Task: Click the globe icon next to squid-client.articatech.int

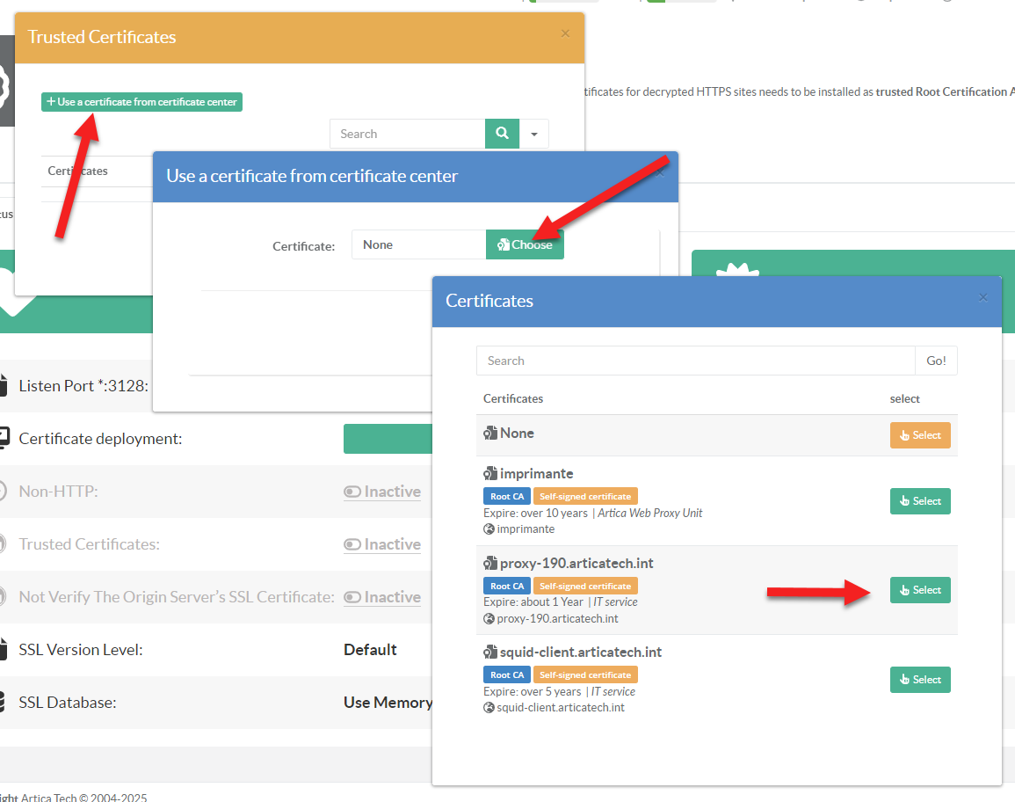Action: (489, 707)
